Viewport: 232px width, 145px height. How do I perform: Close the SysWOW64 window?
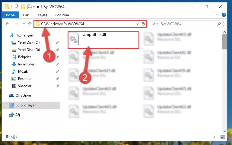(x=220, y=7)
